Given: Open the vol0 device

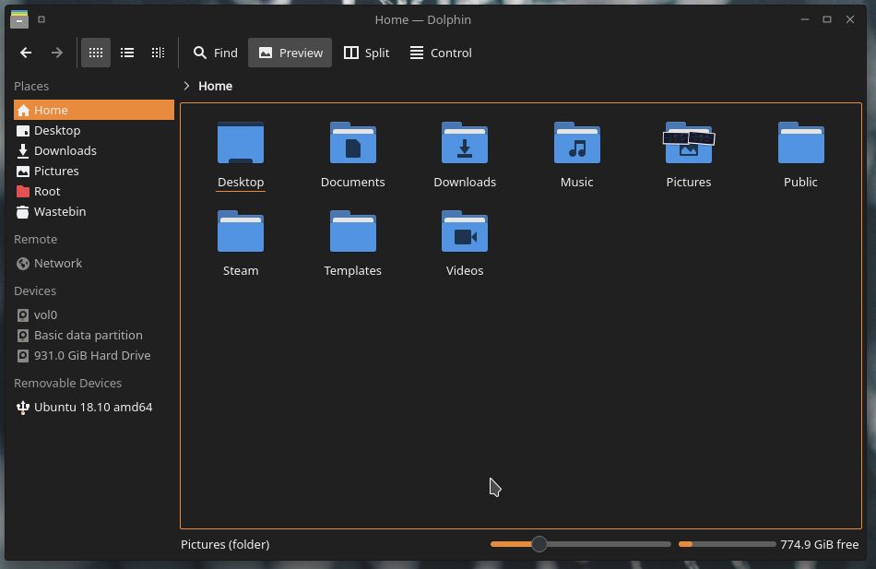Looking at the screenshot, I should (x=94, y=314).
